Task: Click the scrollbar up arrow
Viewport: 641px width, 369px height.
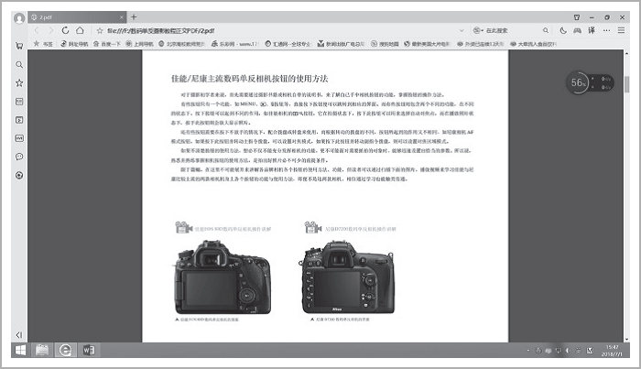Action: point(626,53)
